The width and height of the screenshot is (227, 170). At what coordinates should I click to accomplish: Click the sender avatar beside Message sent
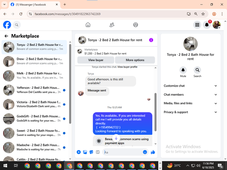pos(81,93)
